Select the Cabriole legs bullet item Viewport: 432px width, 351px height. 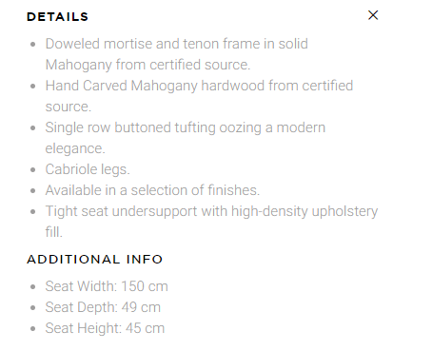(x=88, y=169)
